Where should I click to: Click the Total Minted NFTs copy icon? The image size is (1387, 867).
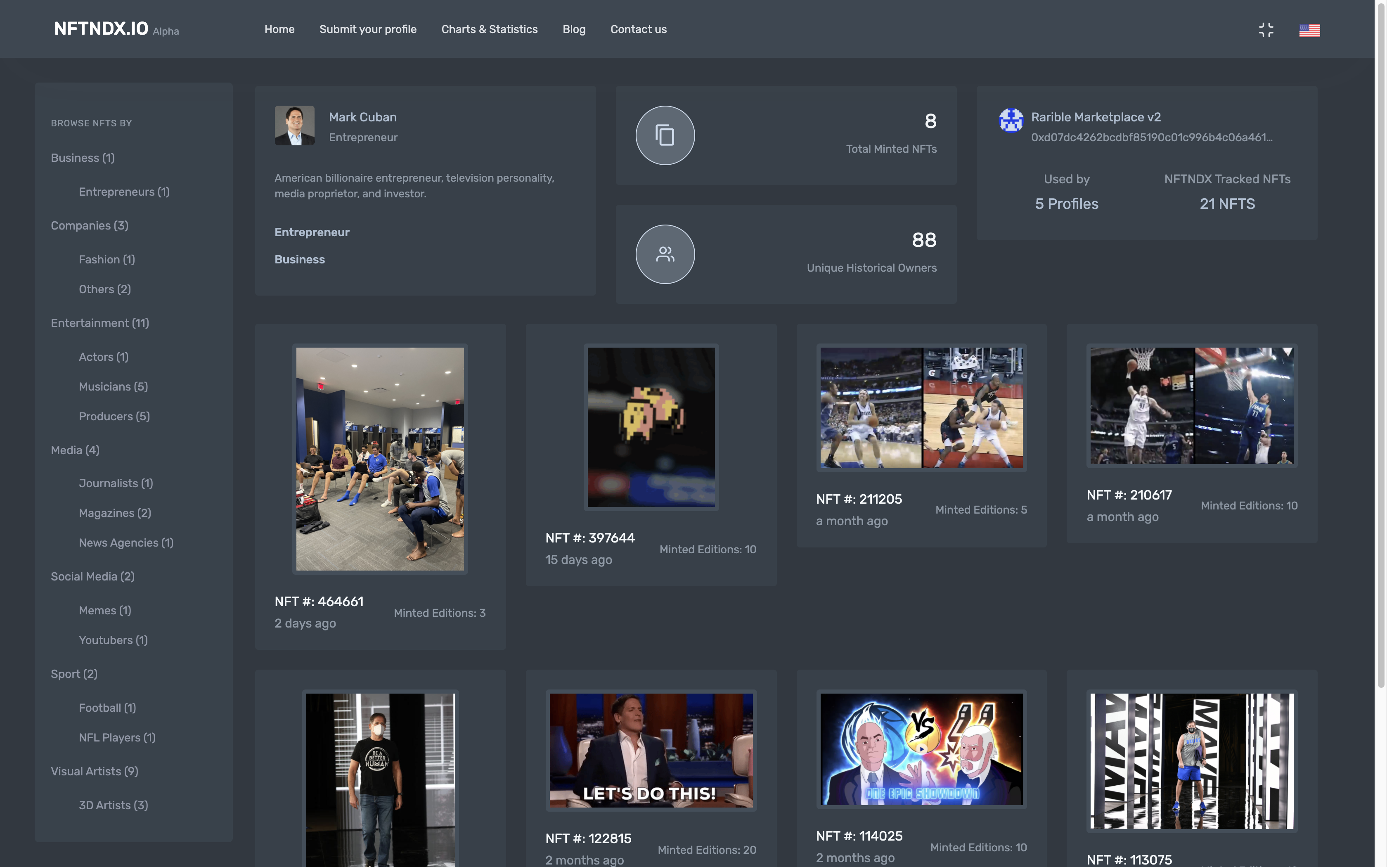point(665,135)
